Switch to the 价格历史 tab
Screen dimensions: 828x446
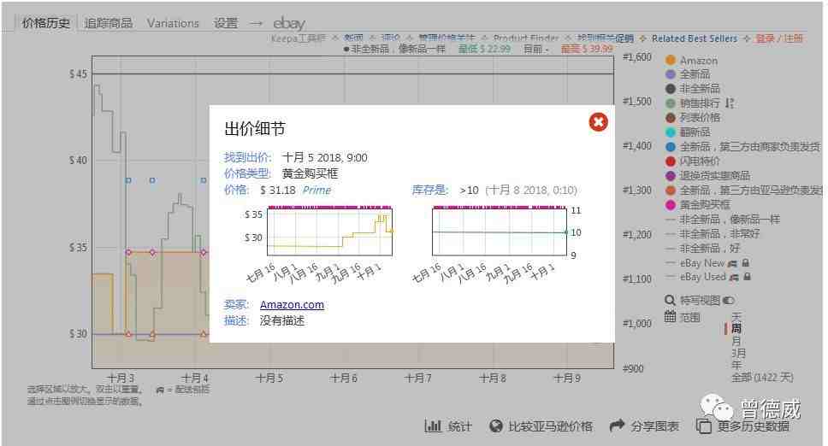pos(45,23)
